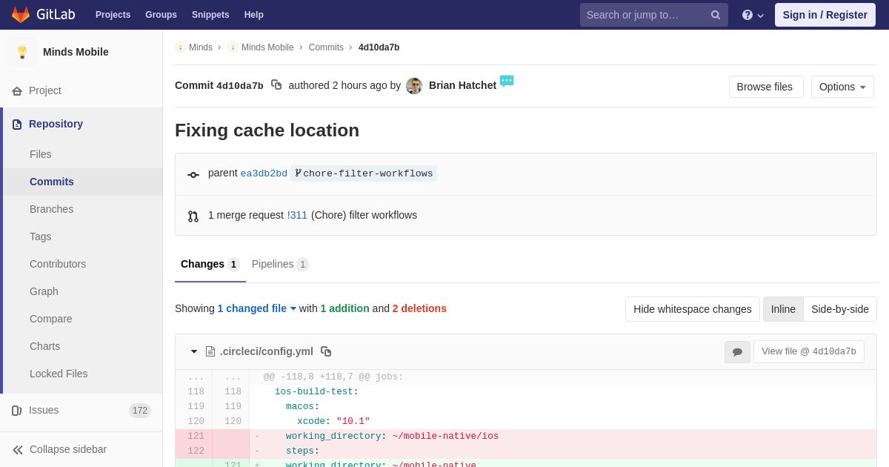Copy the .circleci/config.yml file path

point(326,351)
